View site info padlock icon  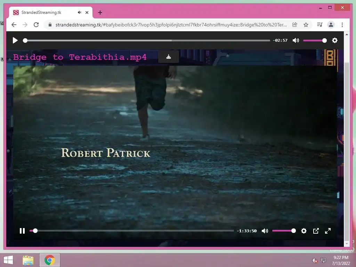[x=50, y=25]
